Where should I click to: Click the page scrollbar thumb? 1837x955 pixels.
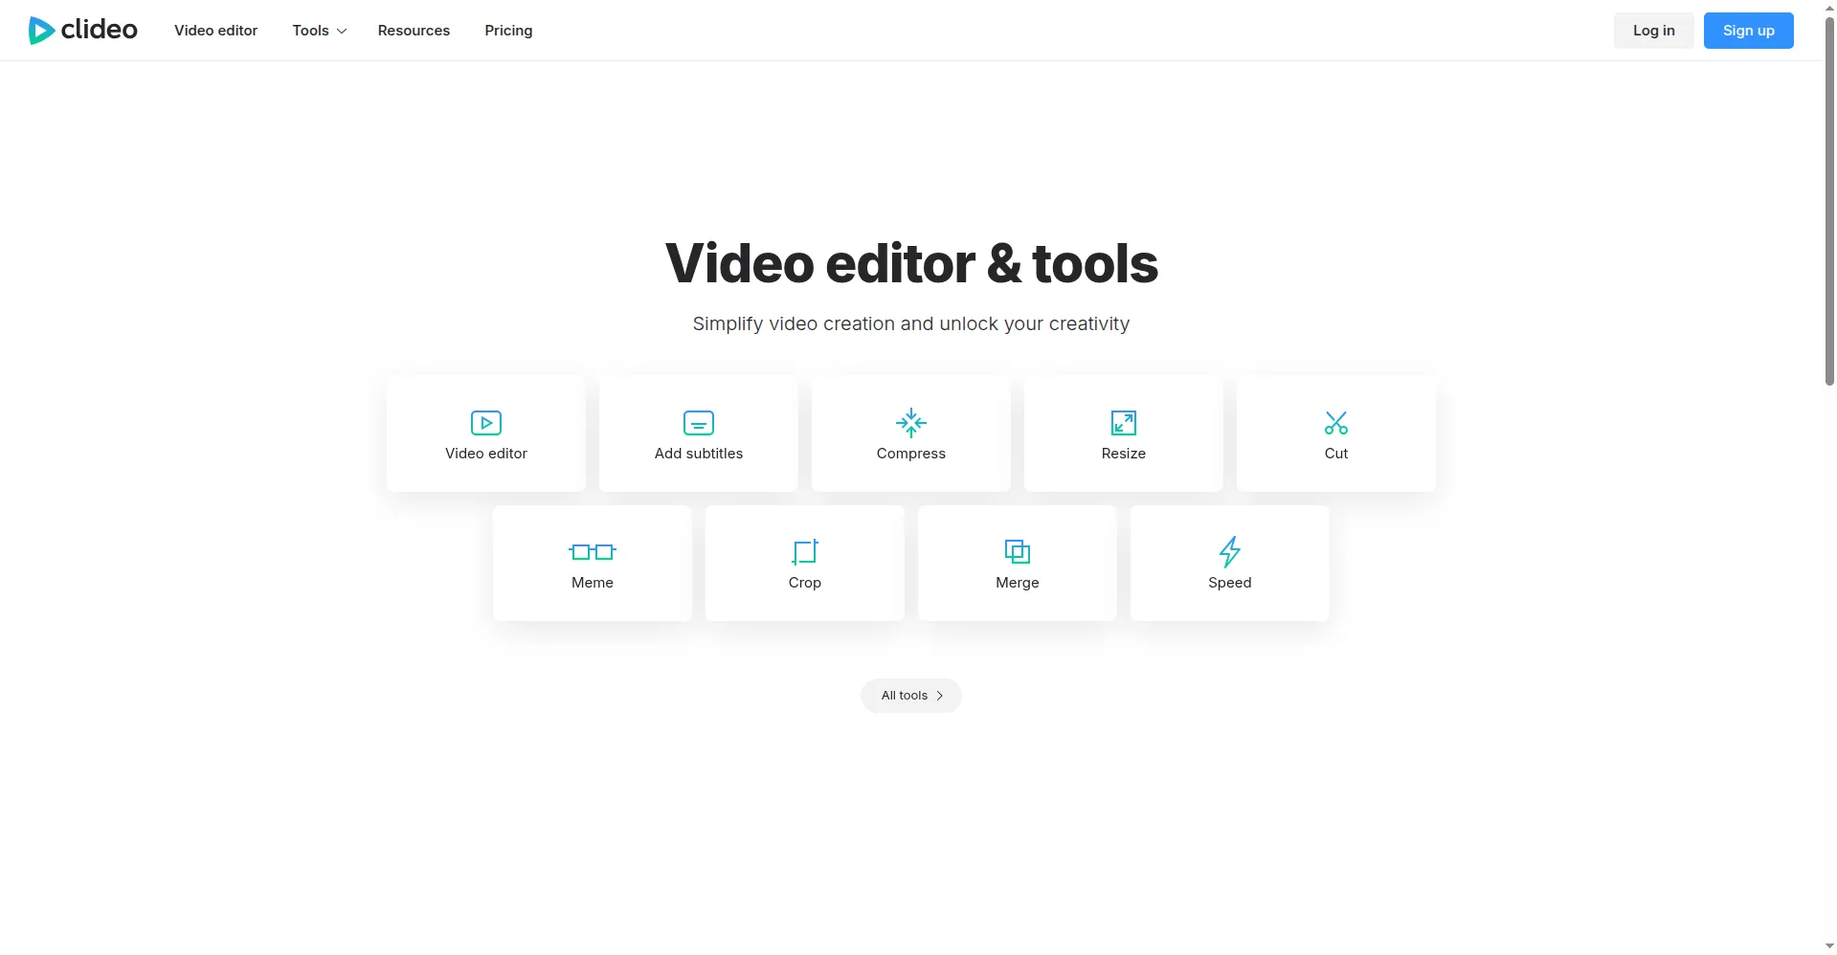click(1829, 201)
